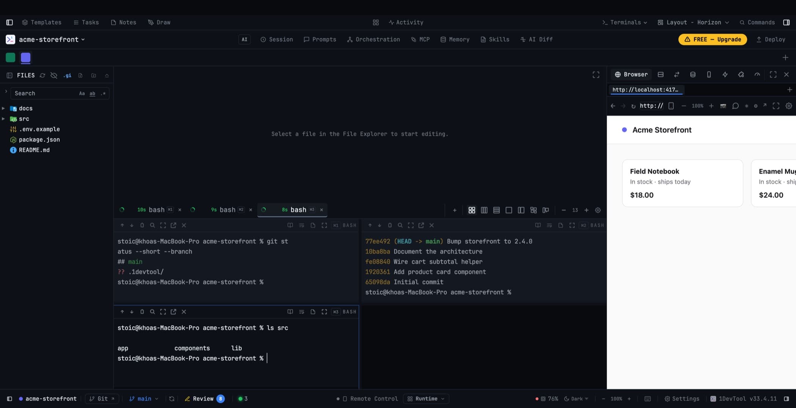This screenshot has width=796, height=408.
Task: Open the apps grid icon beside Activity
Action: [376, 22]
